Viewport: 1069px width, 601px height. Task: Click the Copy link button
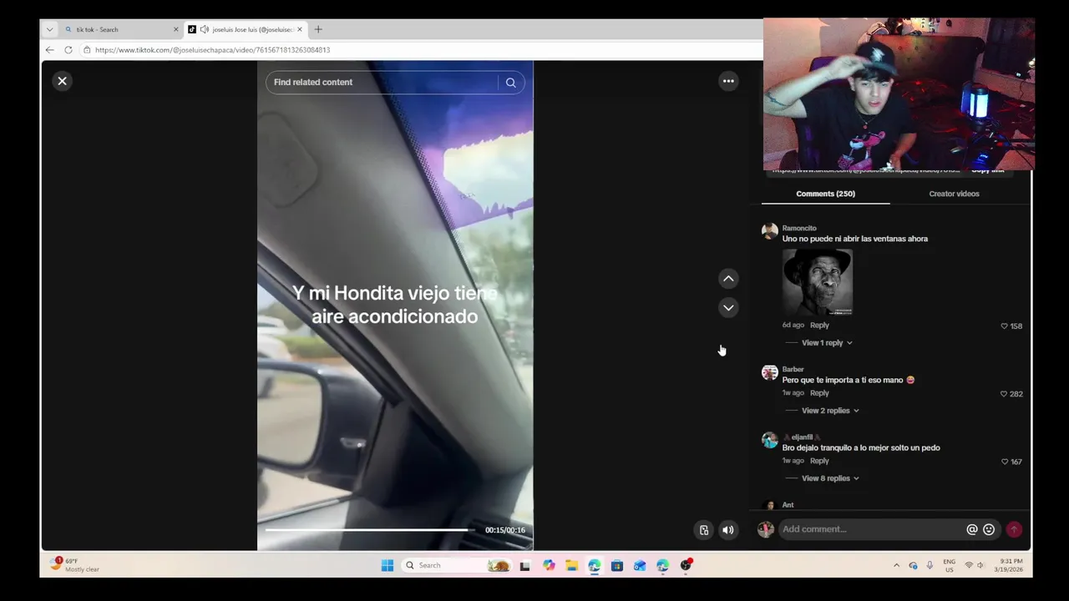(987, 170)
